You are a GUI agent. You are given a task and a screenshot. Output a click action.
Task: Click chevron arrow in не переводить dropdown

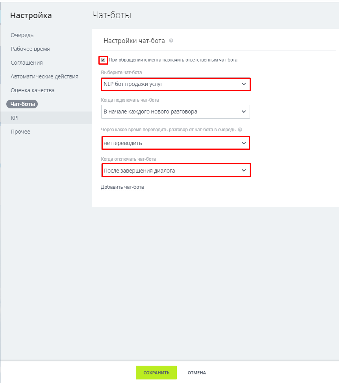pos(244,143)
